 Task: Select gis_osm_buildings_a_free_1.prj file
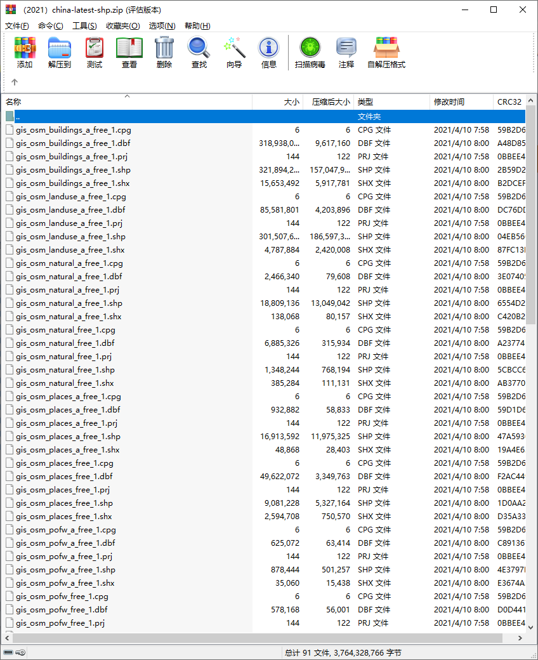[264, 157]
